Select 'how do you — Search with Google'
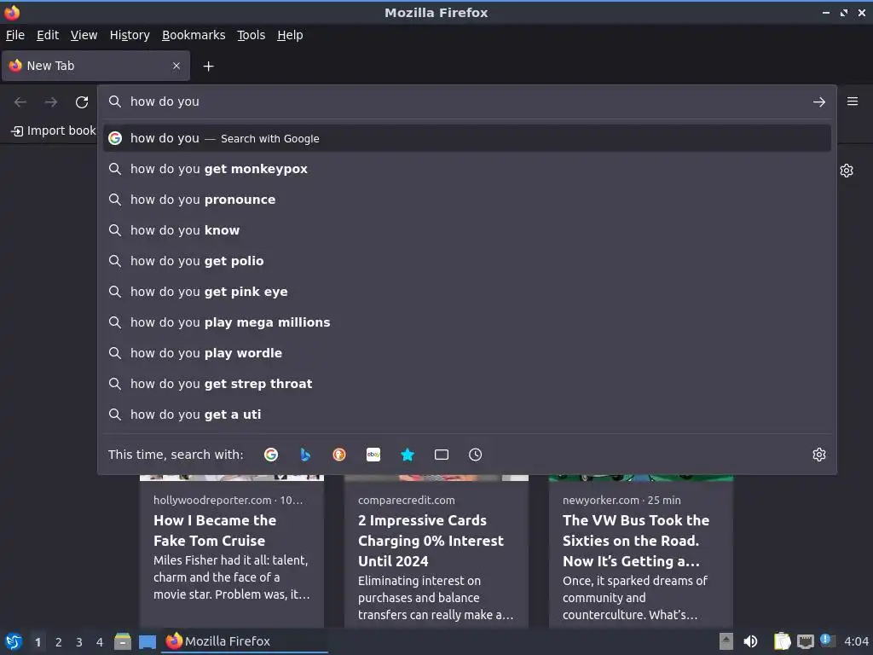This screenshot has width=873, height=655. pos(466,138)
